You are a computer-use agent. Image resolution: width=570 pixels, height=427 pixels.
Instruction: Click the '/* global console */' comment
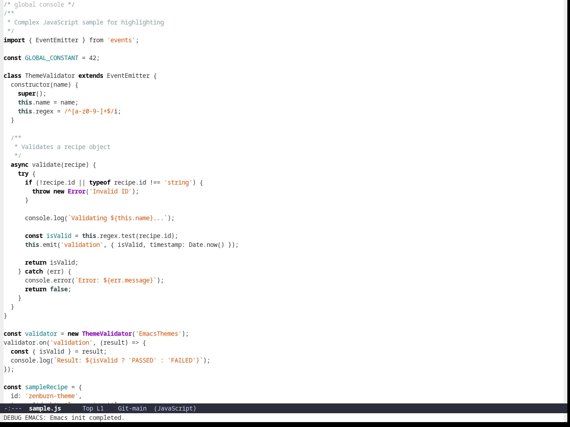39,4
